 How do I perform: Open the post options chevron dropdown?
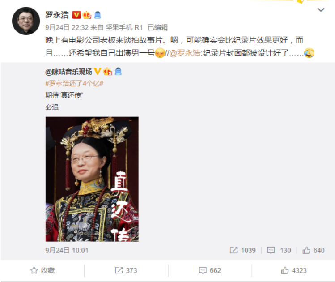click(321, 10)
